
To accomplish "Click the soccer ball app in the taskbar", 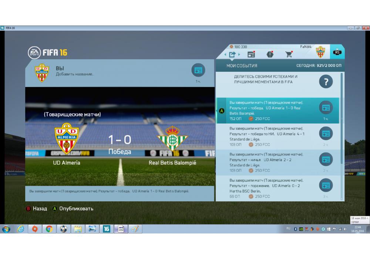I will (64, 229).
